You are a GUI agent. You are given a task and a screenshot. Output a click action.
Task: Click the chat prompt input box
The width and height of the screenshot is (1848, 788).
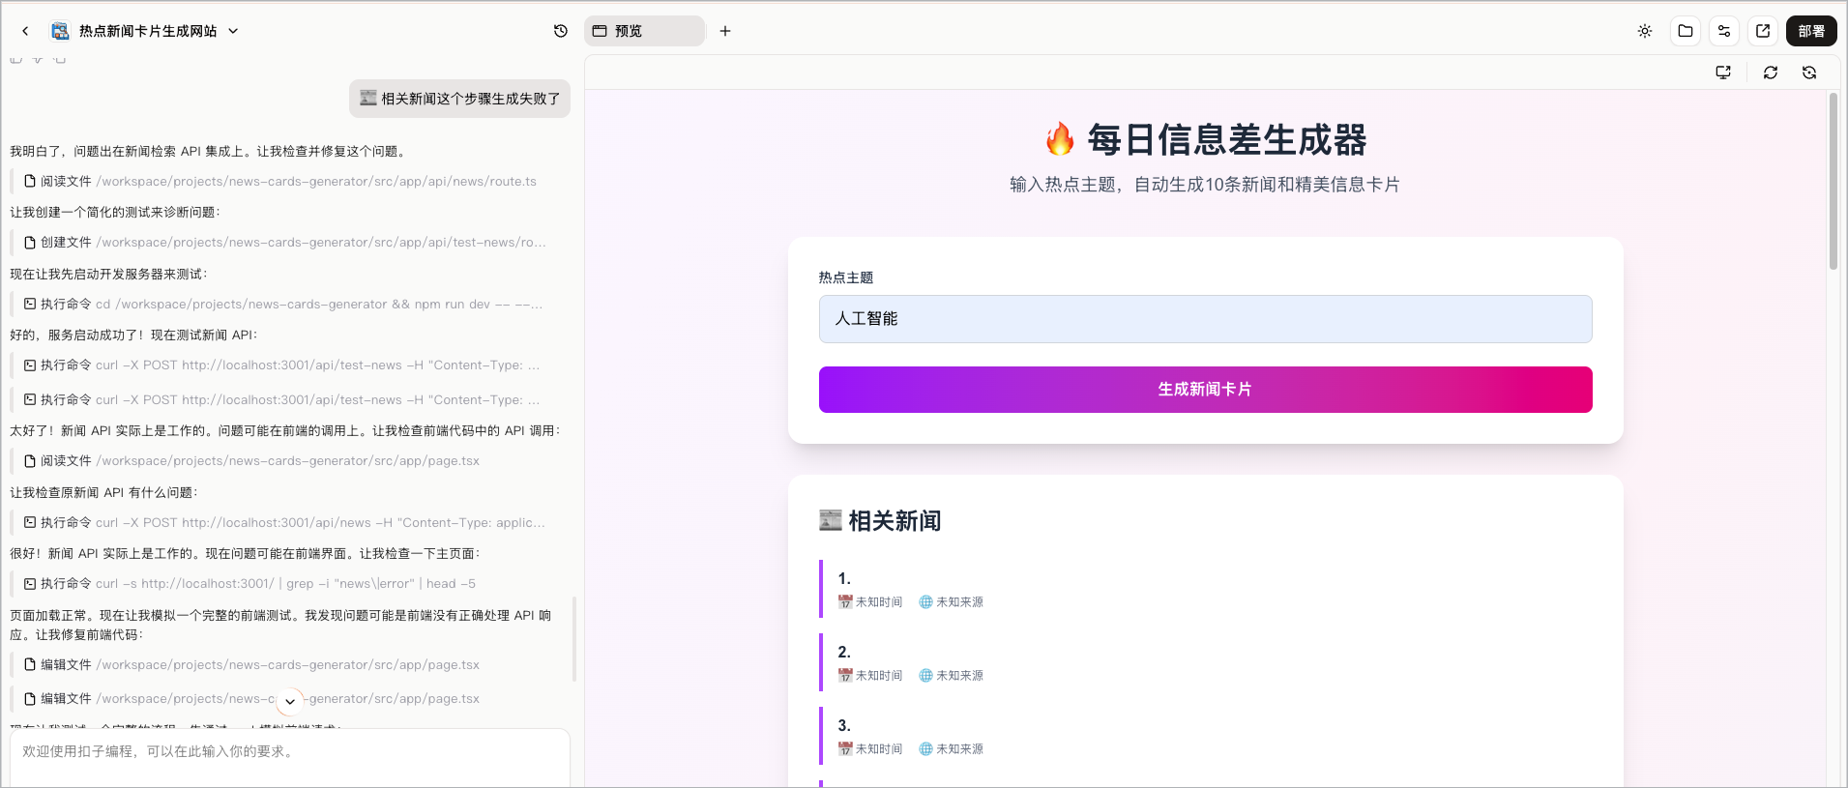click(290, 757)
